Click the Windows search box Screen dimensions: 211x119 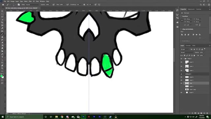(x=24, y=117)
